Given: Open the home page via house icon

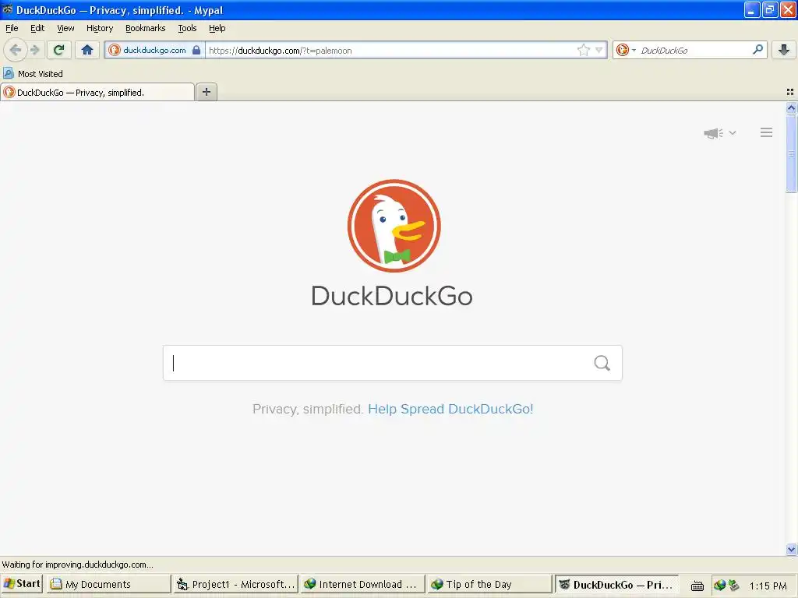Looking at the screenshot, I should [x=87, y=50].
